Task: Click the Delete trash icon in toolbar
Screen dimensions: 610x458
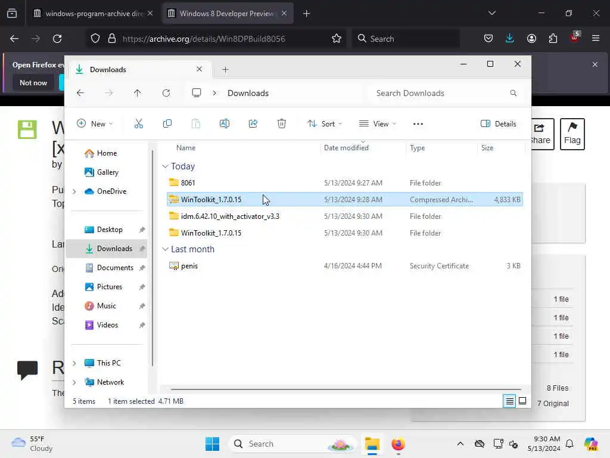Action: [282, 124]
